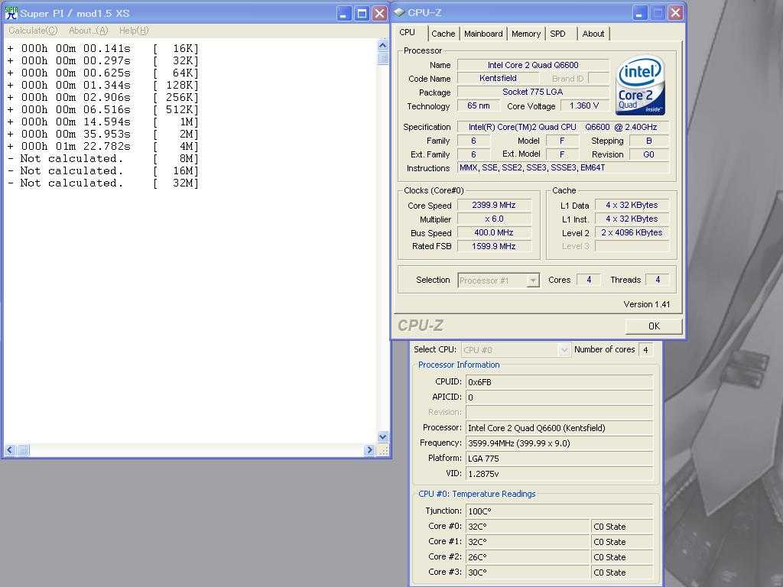
Task: Maximize the Super PI window
Action: [362, 14]
